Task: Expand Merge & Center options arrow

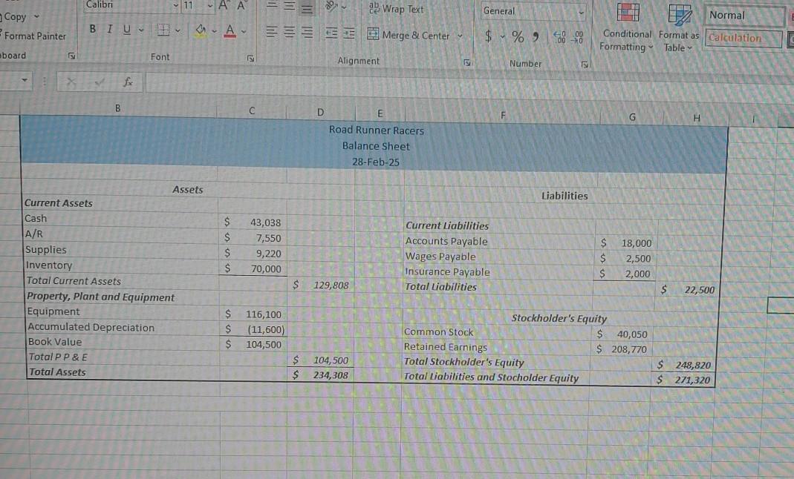Action: point(460,36)
